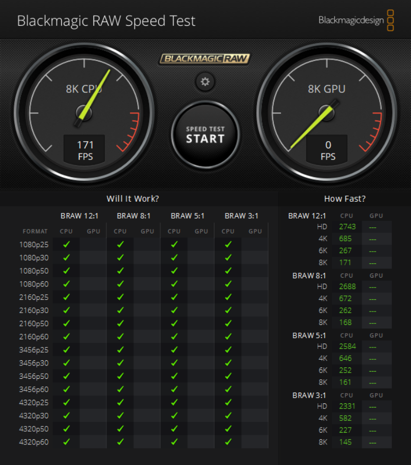Open settings via the gear icon
411x465 pixels.
pos(205,82)
